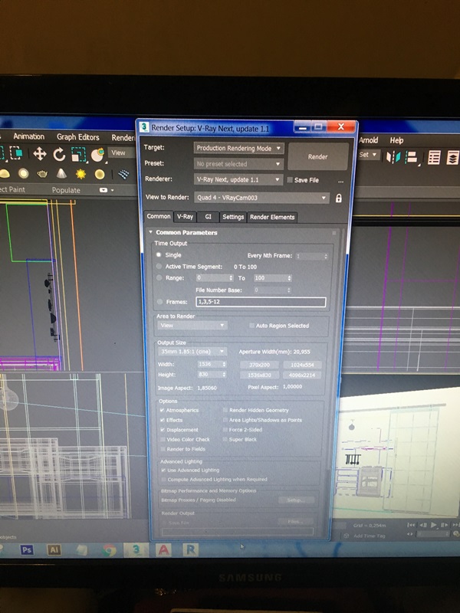This screenshot has height=613, width=460.
Task: Toggle the Effects checkbox
Action: coord(162,420)
